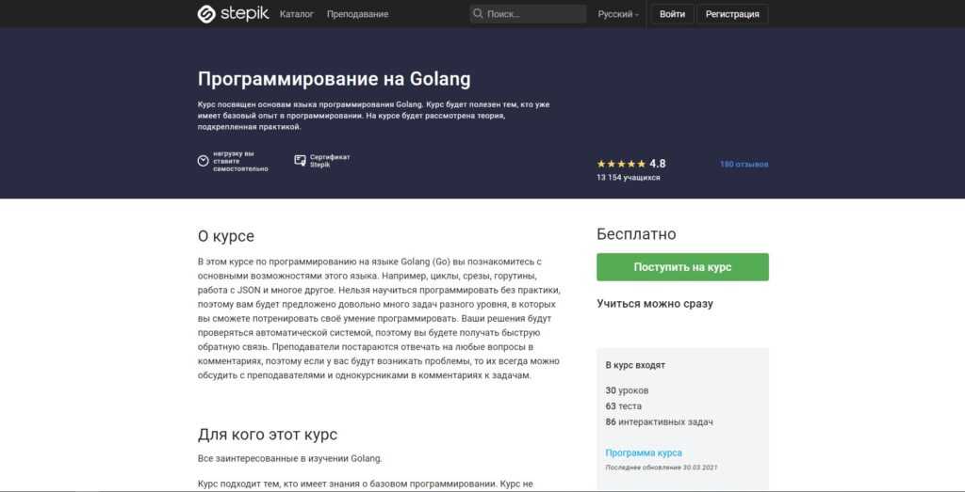Click the Учиться можно сразу text
The image size is (965, 492).
655,304
